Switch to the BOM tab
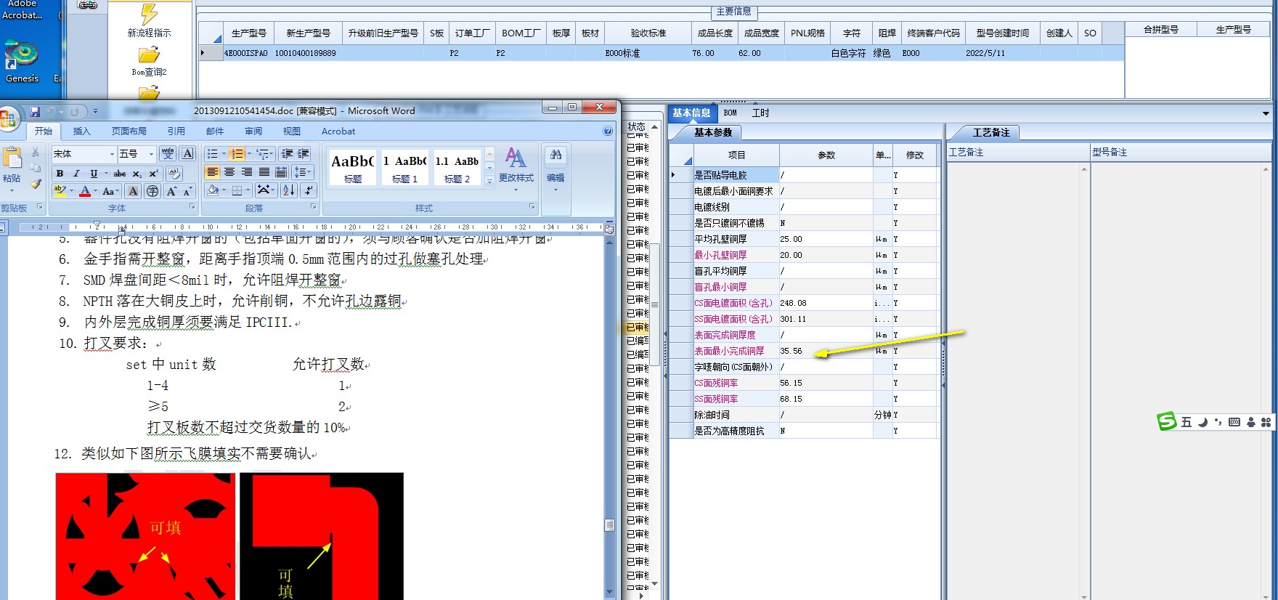Image resolution: width=1278 pixels, height=600 pixels. coord(730,113)
